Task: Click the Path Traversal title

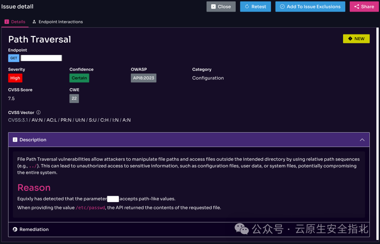Action: [39, 39]
